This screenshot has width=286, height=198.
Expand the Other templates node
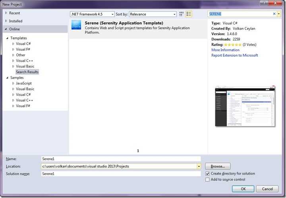tap(13, 55)
